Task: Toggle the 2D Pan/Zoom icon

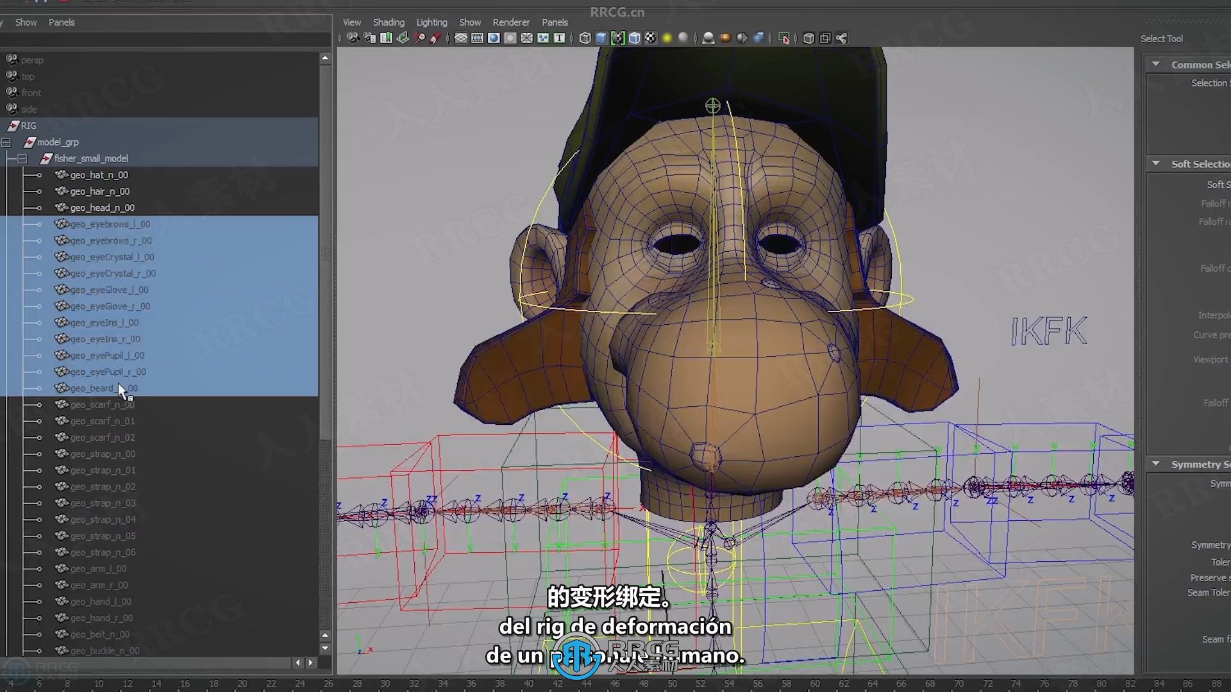Action: click(419, 38)
